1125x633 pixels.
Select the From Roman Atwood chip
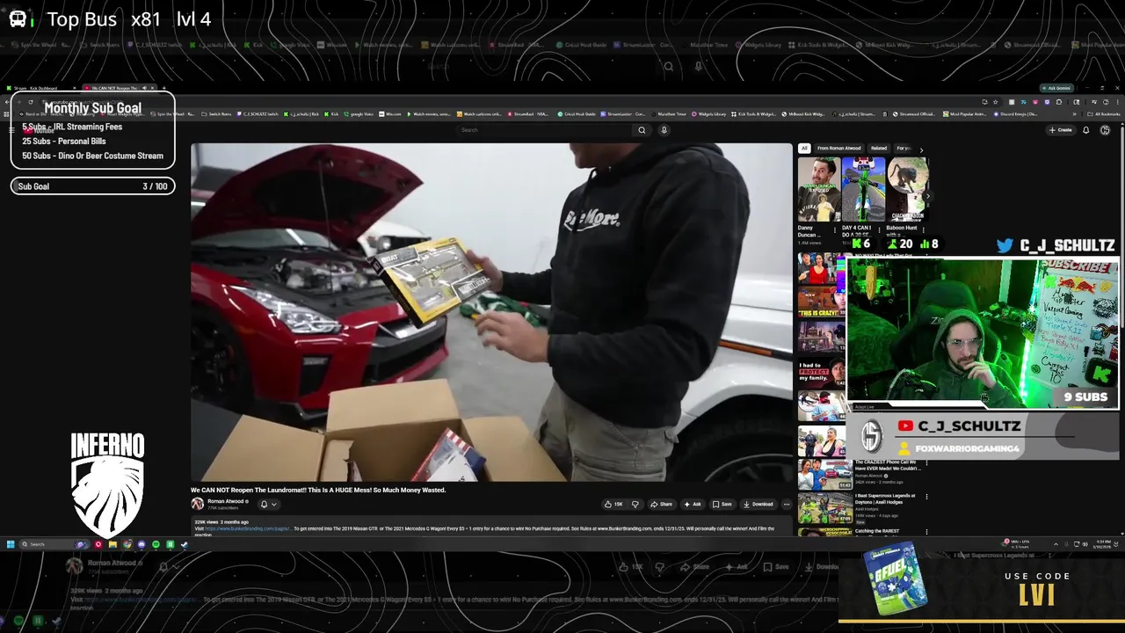tap(839, 149)
